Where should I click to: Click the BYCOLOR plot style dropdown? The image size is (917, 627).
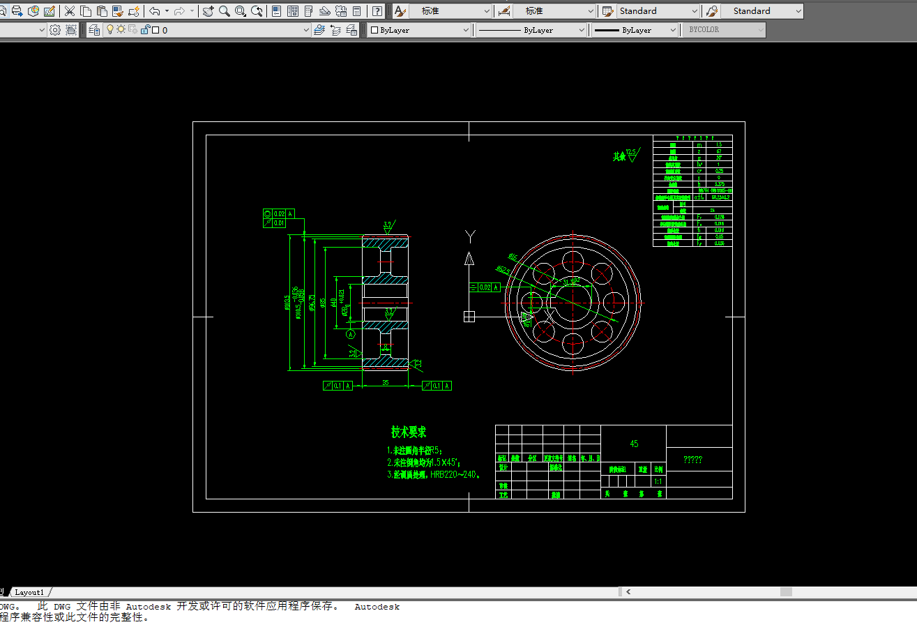722,30
